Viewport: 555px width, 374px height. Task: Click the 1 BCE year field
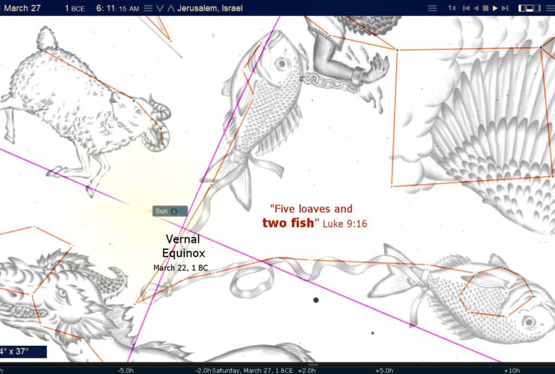[x=74, y=8]
